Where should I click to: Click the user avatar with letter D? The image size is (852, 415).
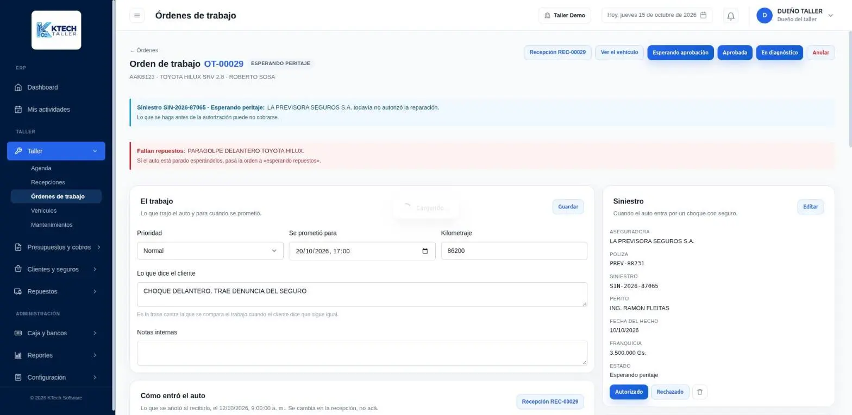point(765,16)
